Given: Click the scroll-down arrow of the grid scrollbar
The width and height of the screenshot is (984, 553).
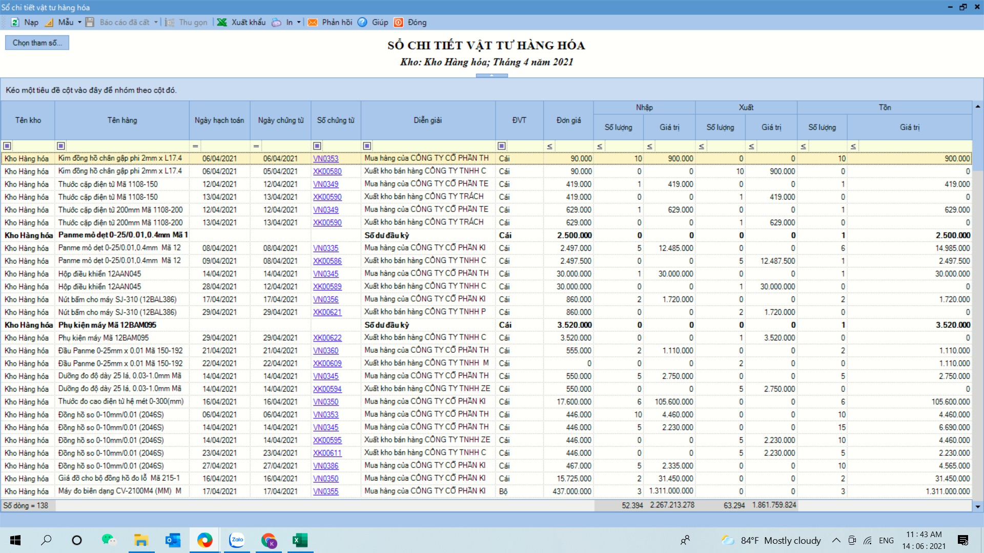Looking at the screenshot, I should click(978, 506).
